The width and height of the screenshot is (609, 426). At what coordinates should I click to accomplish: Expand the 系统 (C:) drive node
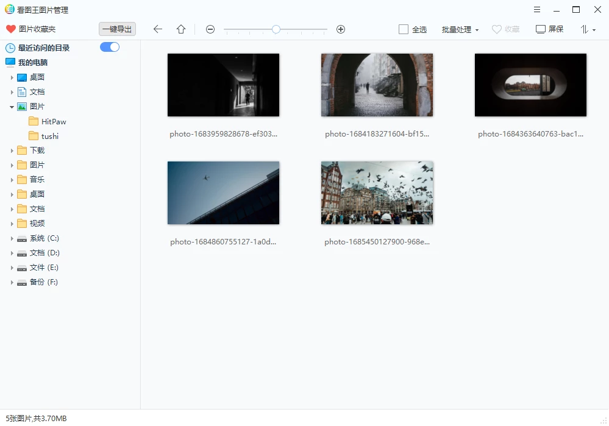(x=12, y=238)
